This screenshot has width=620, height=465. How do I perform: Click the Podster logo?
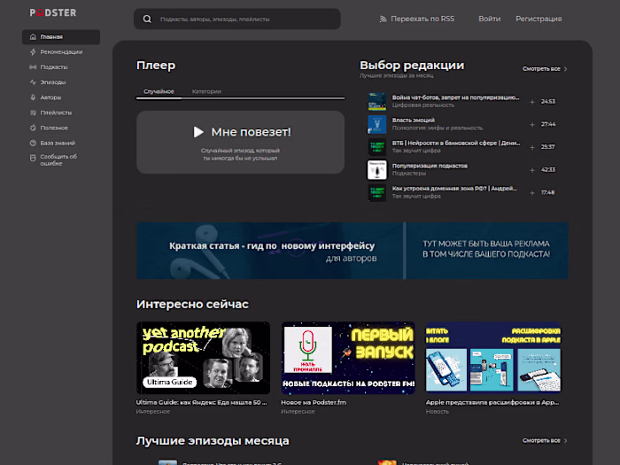[x=53, y=12]
